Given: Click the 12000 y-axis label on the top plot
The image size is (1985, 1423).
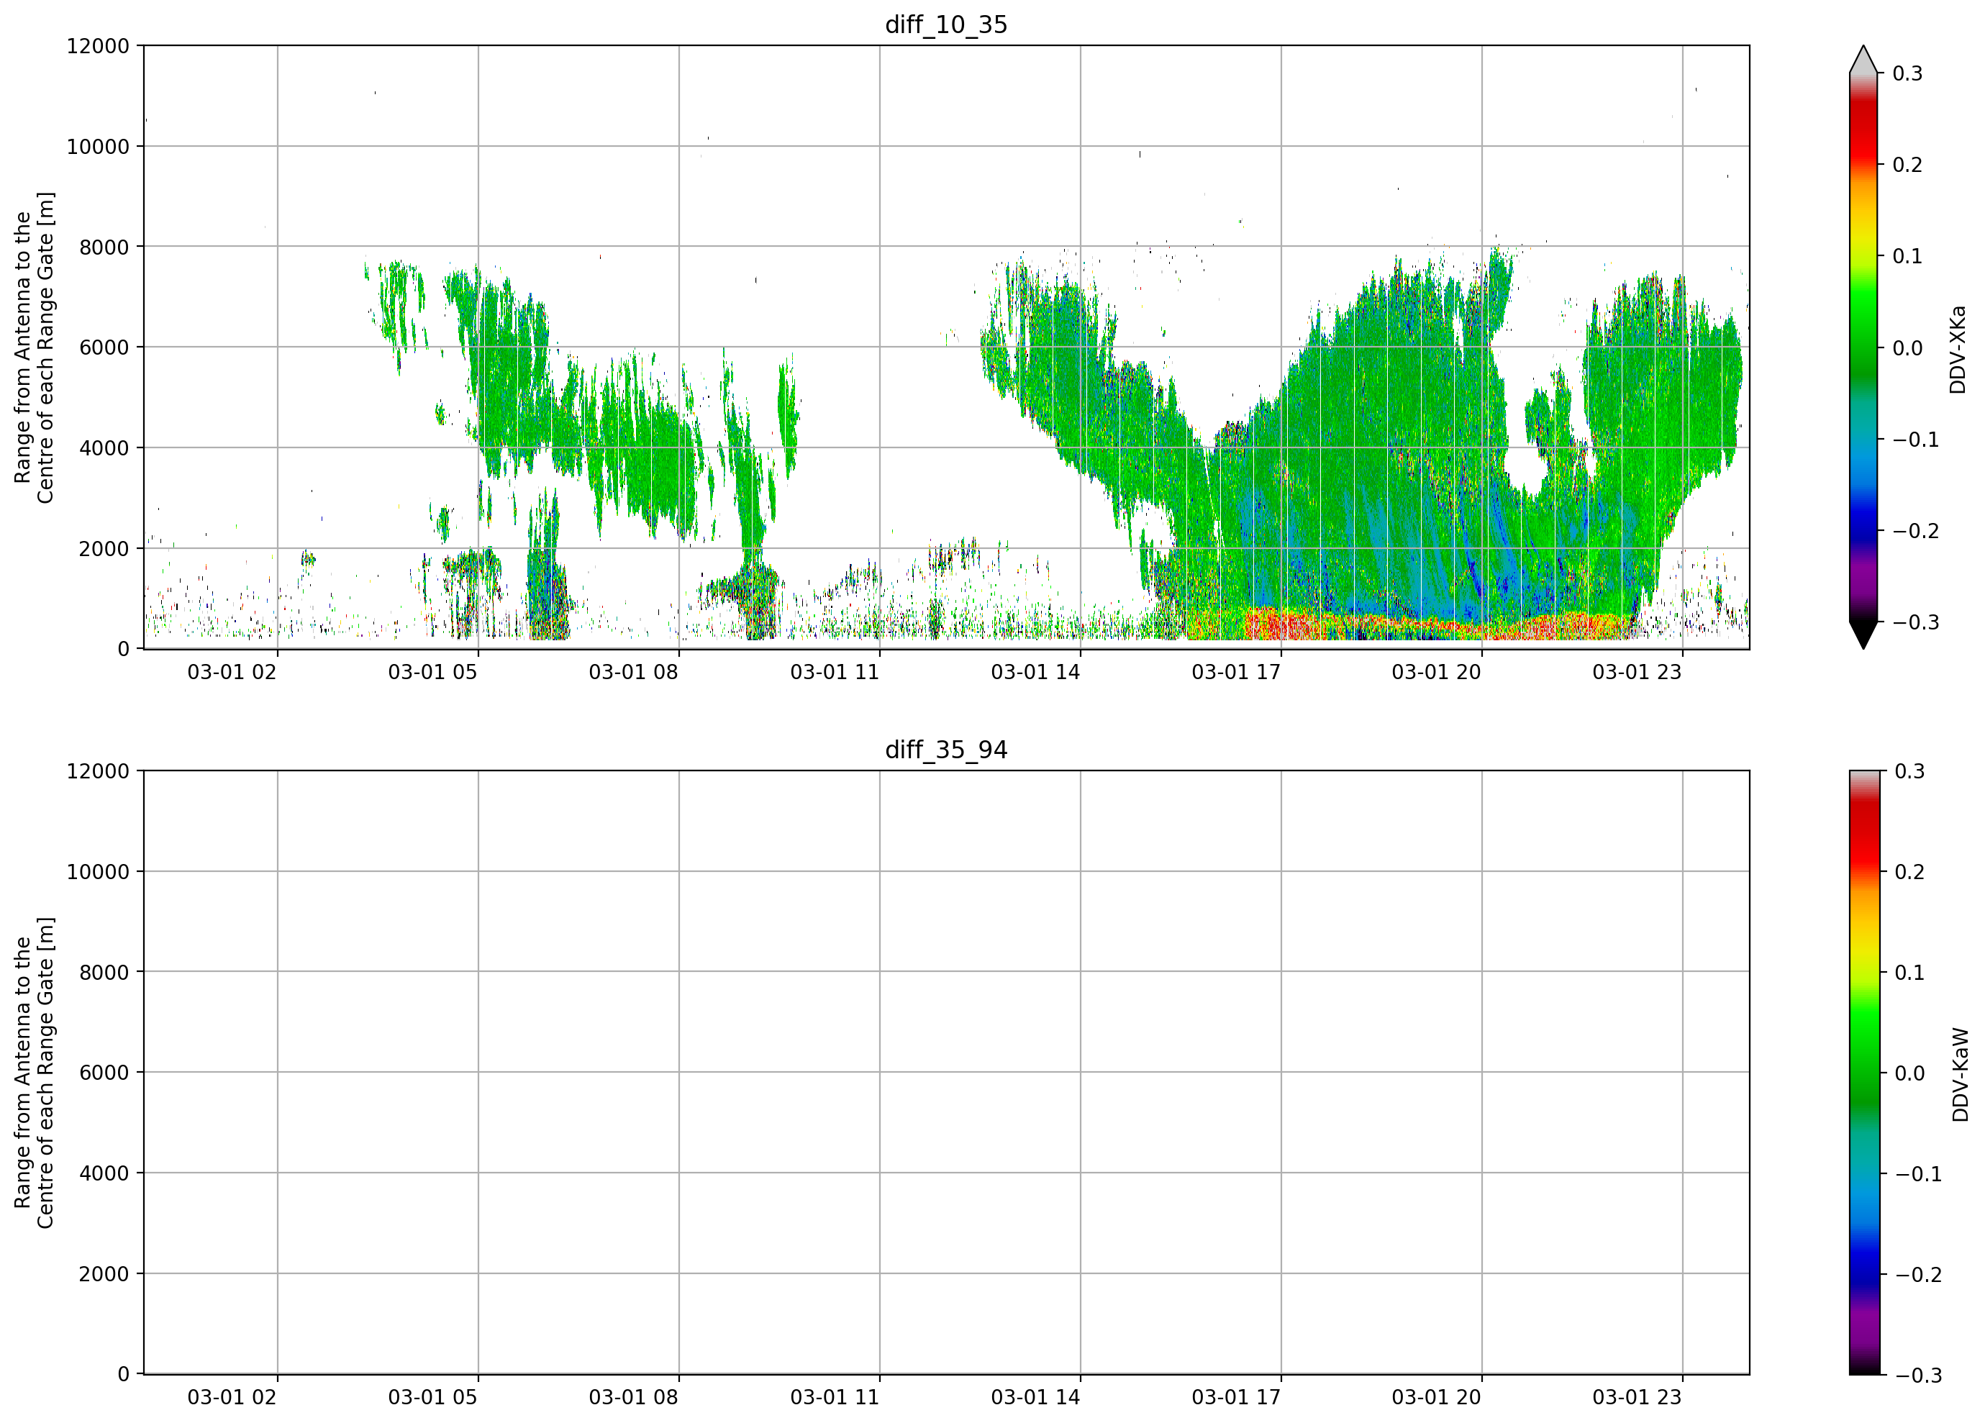Looking at the screenshot, I should tap(98, 46).
